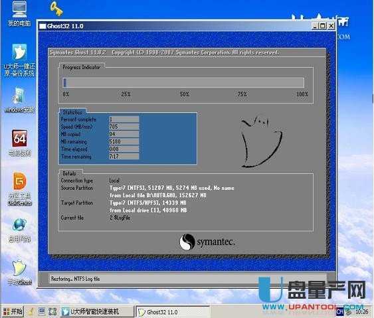Image resolution: width=374 pixels, height=318 pixels.
Task: Click the monitor quick launch icon
Action: [42, 311]
